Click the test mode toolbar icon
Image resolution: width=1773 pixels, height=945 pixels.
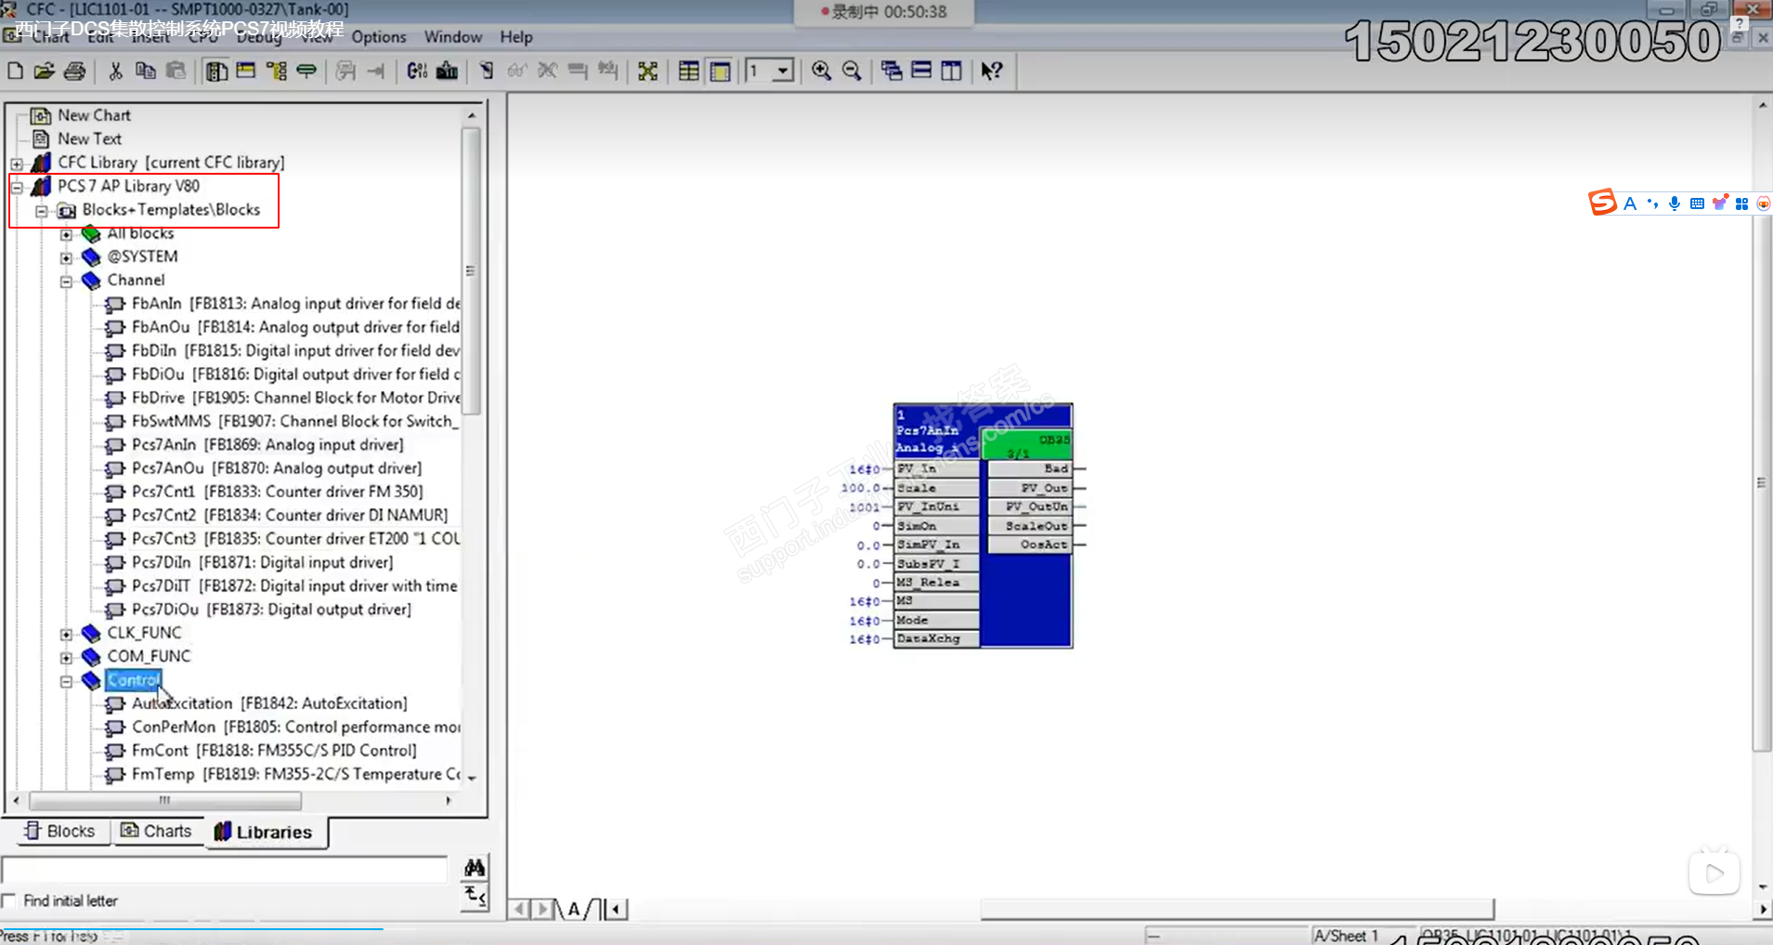tap(487, 71)
